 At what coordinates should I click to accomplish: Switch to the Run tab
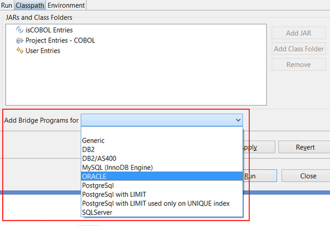click(x=7, y=5)
